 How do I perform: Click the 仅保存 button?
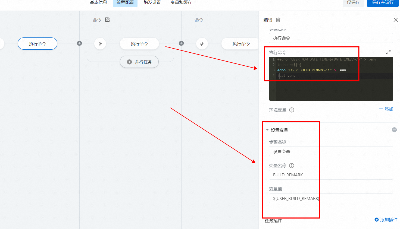click(353, 2)
